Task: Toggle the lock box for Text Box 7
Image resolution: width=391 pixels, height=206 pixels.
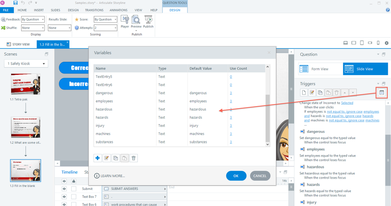Action: tap(74, 197)
